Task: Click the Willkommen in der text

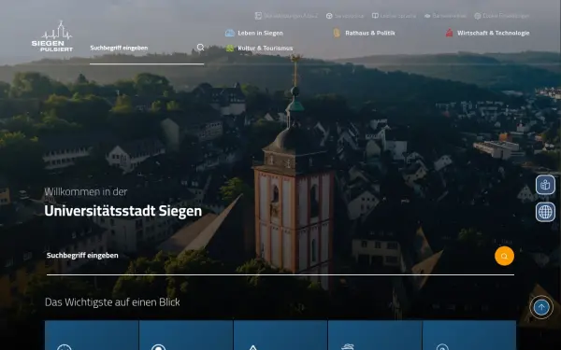Action: coord(86,191)
